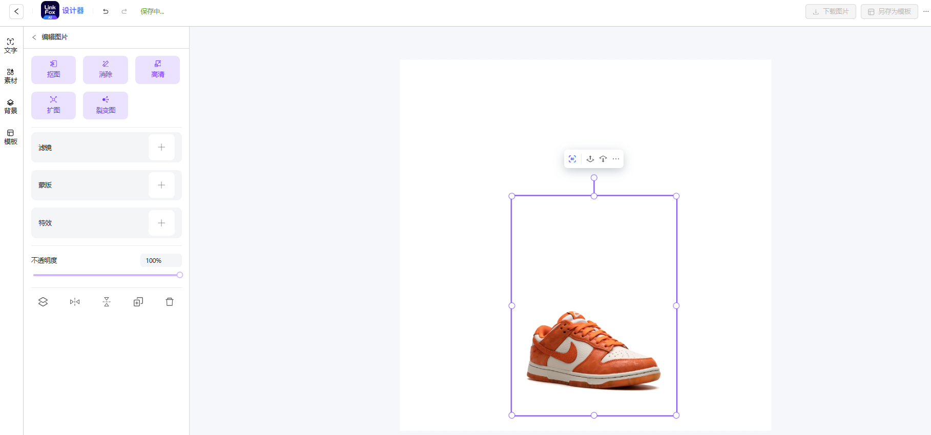
Task: Open the 文字 text panel in the sidebar
Action: pyautogui.click(x=11, y=46)
